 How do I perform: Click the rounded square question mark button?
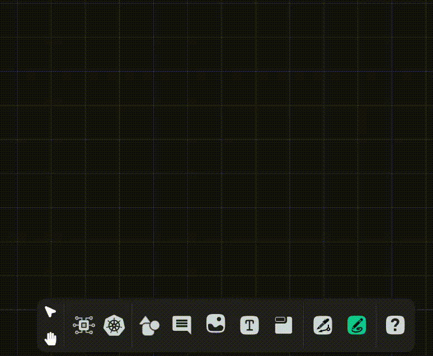tap(395, 325)
